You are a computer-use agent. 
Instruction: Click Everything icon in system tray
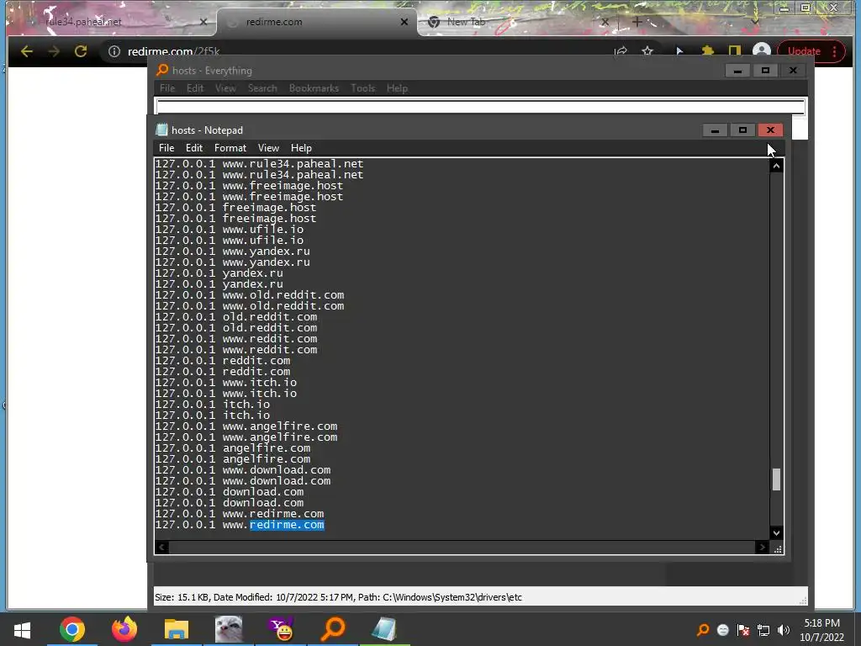(702, 630)
